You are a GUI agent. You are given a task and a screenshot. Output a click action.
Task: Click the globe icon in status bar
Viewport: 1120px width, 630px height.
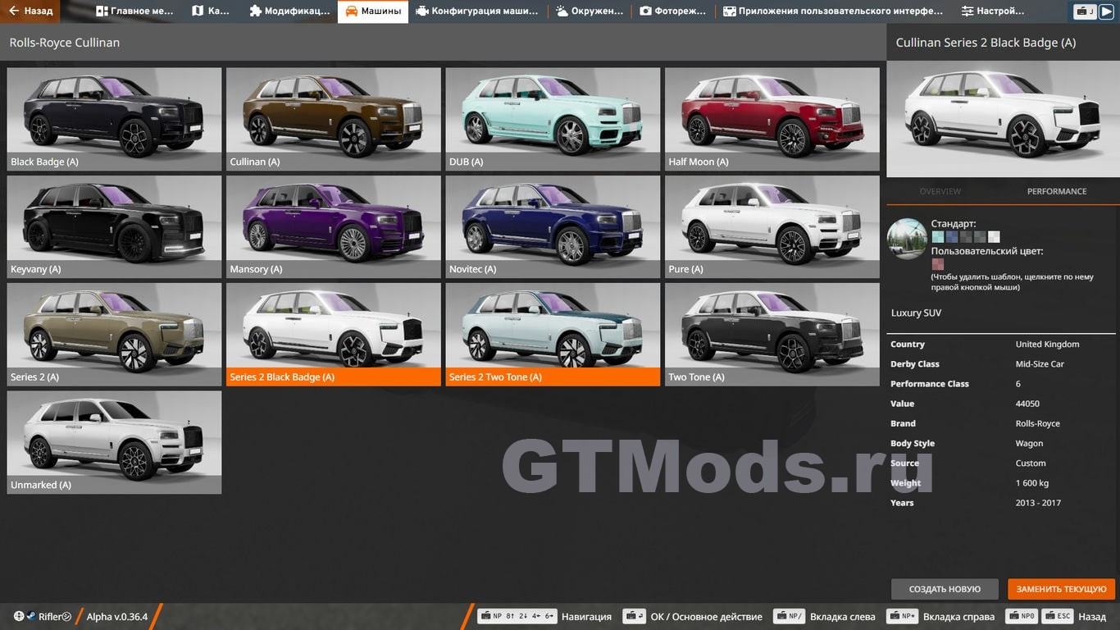tap(19, 616)
